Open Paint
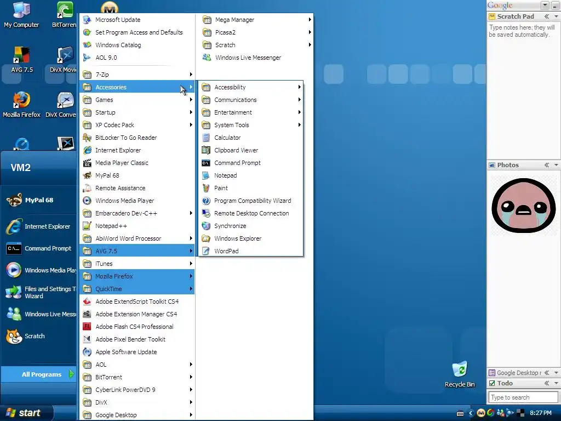 (250, 188)
